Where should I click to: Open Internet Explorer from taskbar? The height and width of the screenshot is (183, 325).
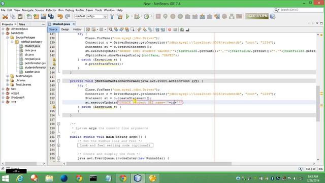[20, 178]
